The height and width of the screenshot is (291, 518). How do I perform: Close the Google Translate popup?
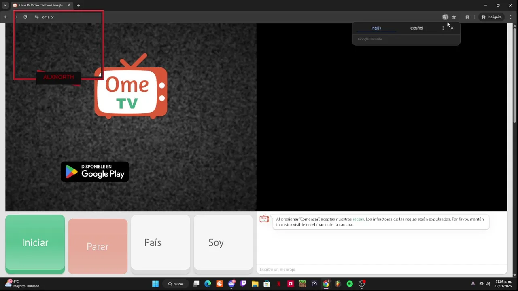452,28
